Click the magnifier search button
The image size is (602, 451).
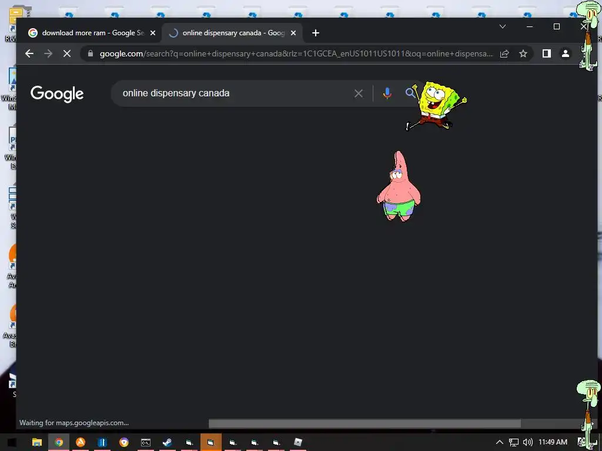click(x=410, y=93)
